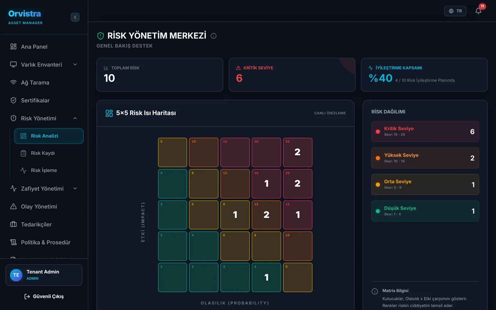The width and height of the screenshot is (496, 310).
Task: Collapse the sidebar with the chevron button
Action: (75, 17)
